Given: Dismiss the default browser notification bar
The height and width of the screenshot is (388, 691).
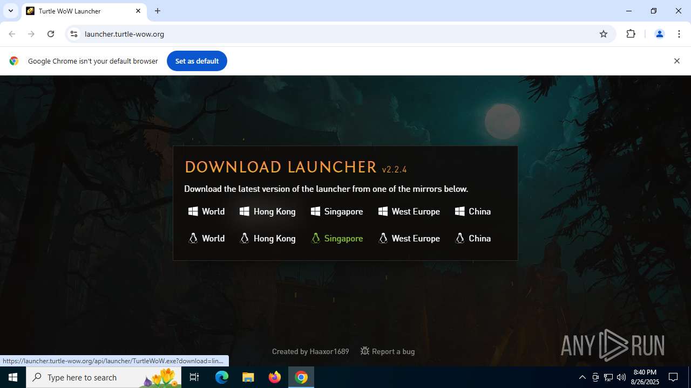Looking at the screenshot, I should (676, 61).
